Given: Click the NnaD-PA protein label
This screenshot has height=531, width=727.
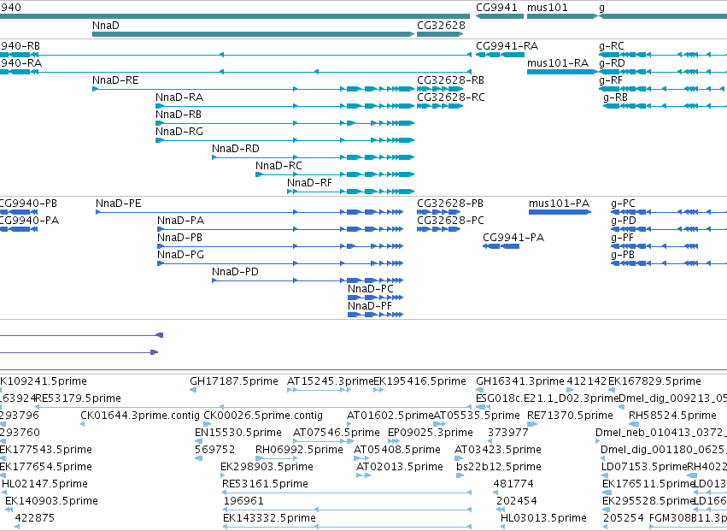Looking at the screenshot, I should (x=181, y=220).
